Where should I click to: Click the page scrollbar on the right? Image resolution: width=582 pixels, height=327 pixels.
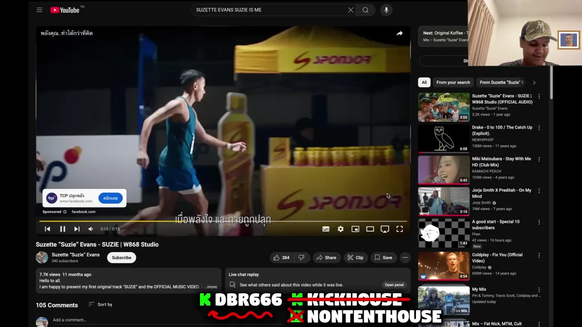pyautogui.click(x=551, y=82)
